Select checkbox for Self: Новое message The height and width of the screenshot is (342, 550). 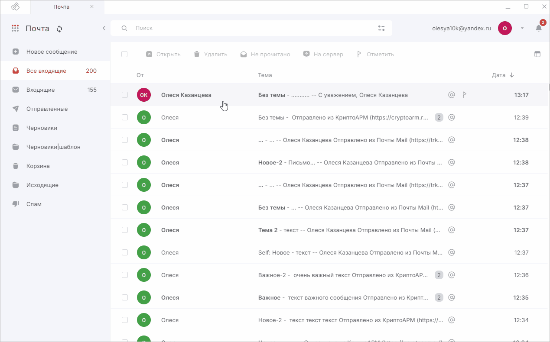click(x=125, y=252)
